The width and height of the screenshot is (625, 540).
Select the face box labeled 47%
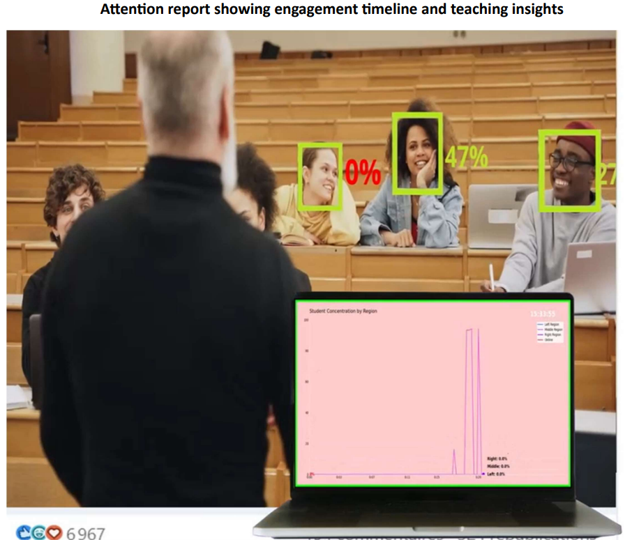[x=417, y=153]
